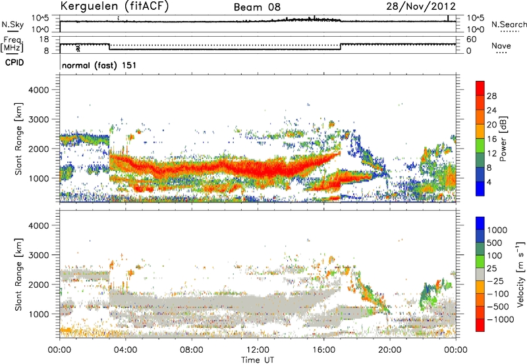Click the 'Freq. [MHz]' label
Viewport: 527px width, 364px height.
(x=12, y=45)
